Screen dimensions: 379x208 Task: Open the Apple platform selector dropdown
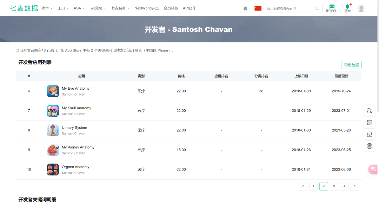pyautogui.click(x=246, y=8)
